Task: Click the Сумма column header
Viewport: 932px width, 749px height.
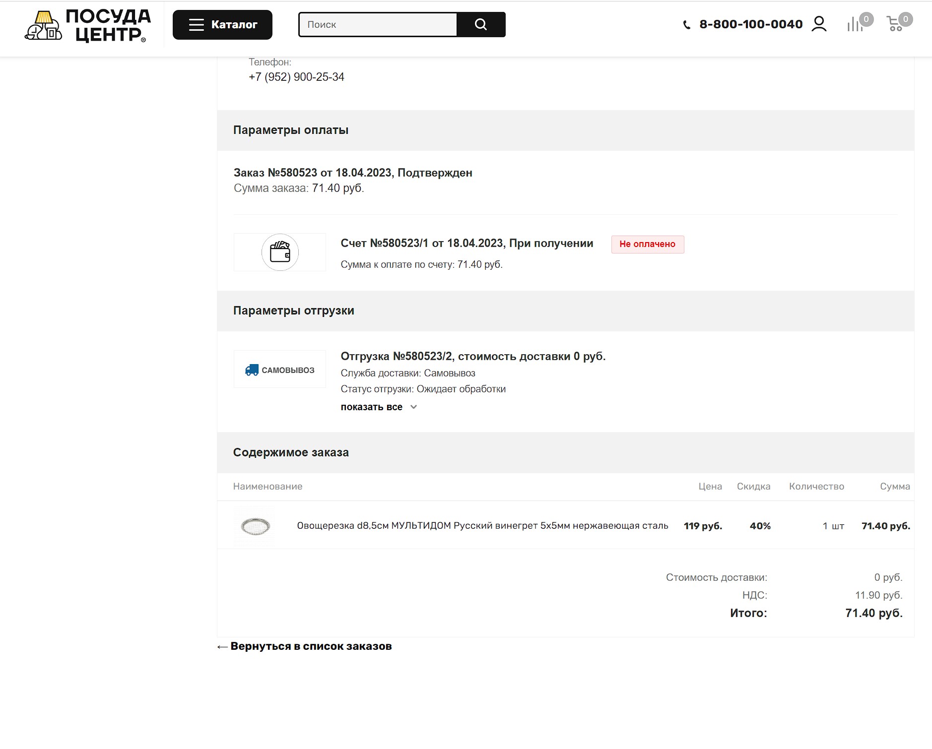Action: point(895,487)
